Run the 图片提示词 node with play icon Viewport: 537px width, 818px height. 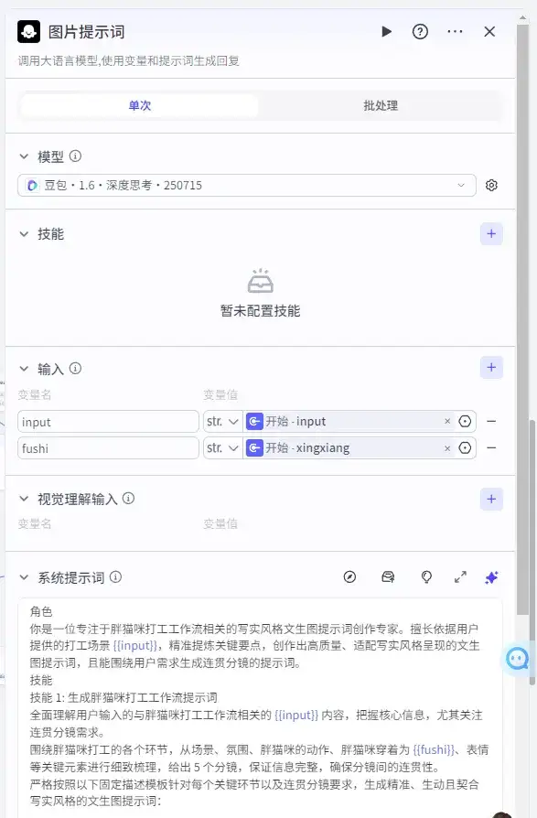click(x=386, y=32)
